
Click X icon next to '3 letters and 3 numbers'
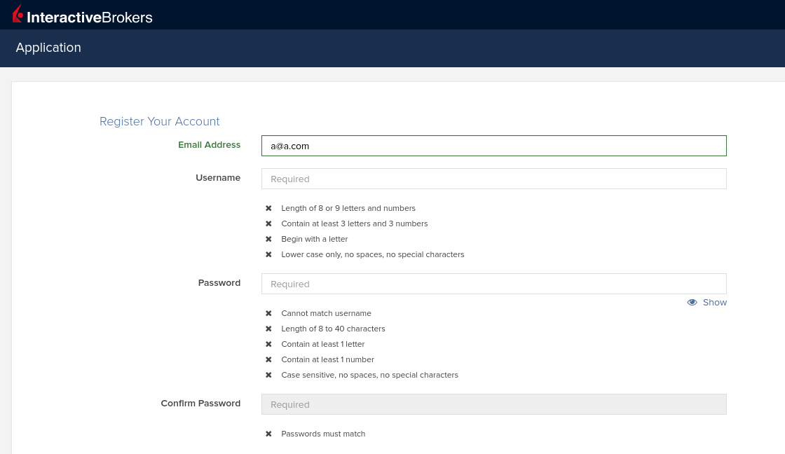(268, 224)
